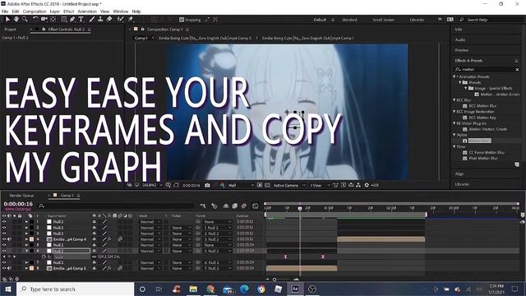Collapse the RE:Vision Plug-ins category
This screenshot has width=526, height=296.
coord(454,123)
